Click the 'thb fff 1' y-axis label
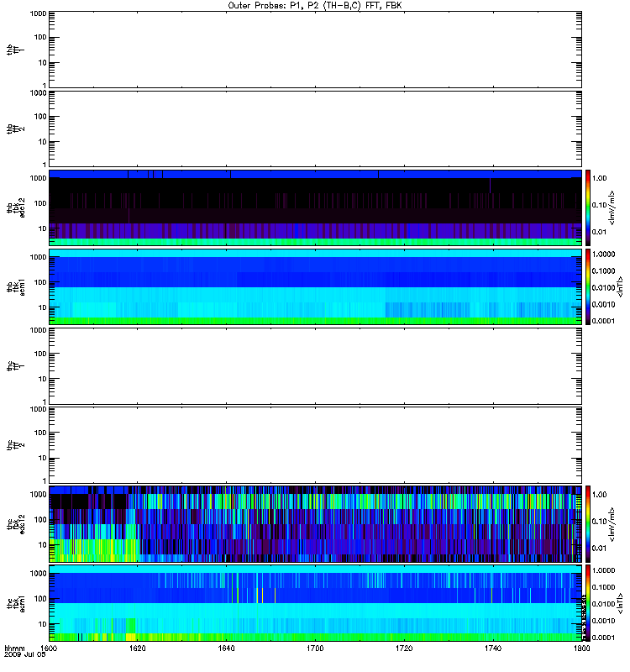Screen dimensions: 630x672 tap(15, 50)
